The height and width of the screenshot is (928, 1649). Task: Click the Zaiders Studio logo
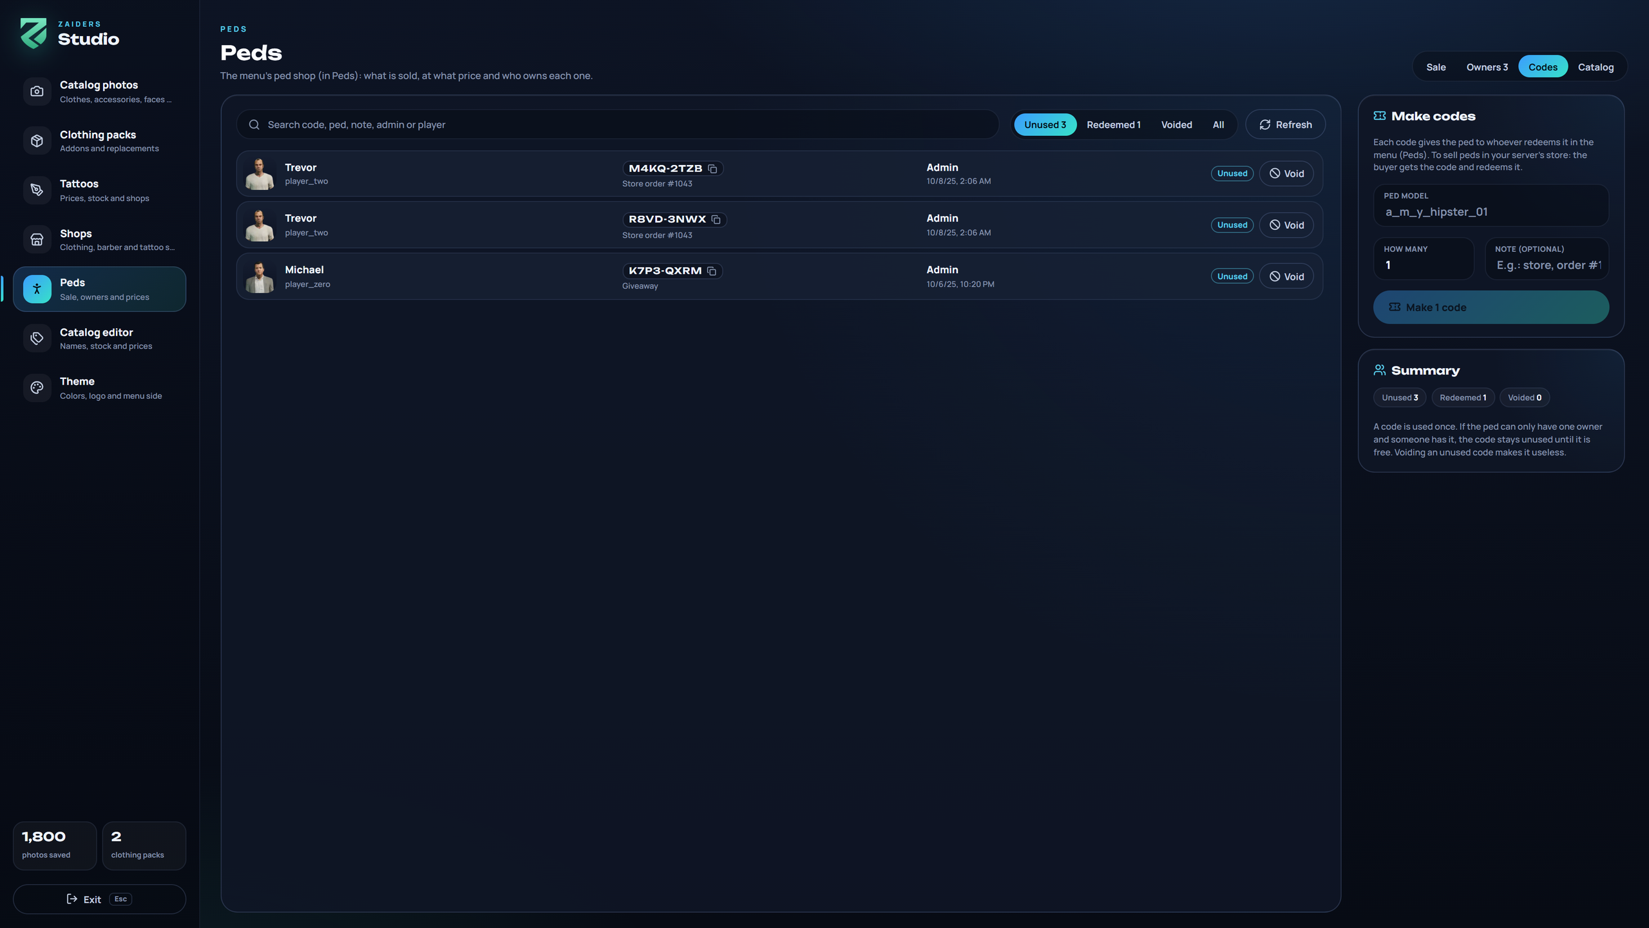click(x=33, y=33)
